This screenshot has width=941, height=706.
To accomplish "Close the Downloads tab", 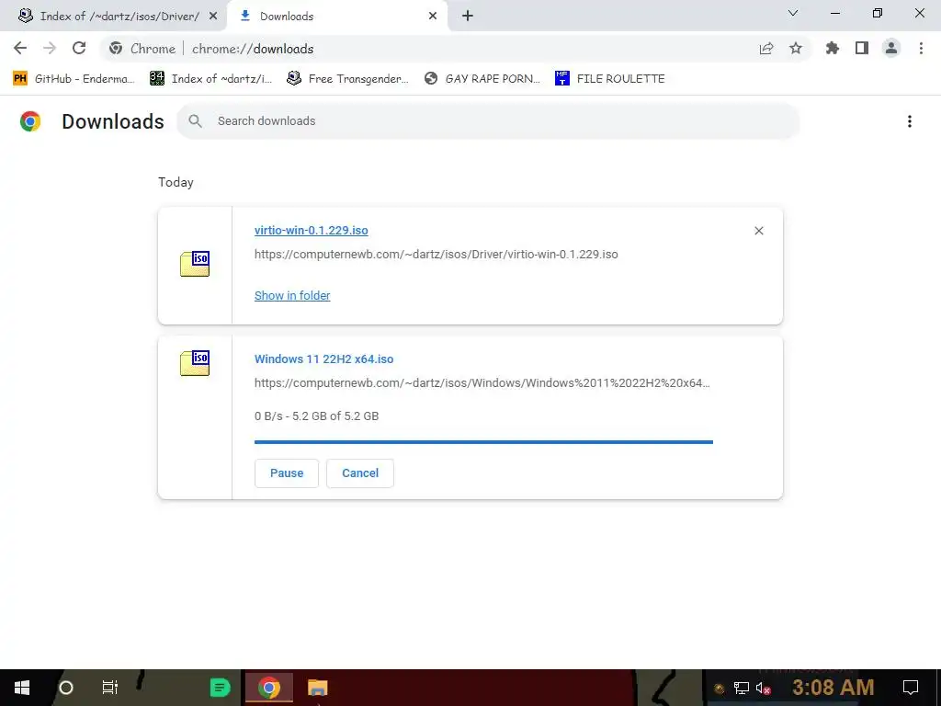I will point(433,17).
